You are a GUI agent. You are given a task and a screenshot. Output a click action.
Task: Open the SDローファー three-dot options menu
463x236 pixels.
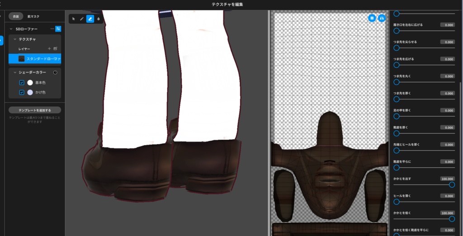(52, 29)
